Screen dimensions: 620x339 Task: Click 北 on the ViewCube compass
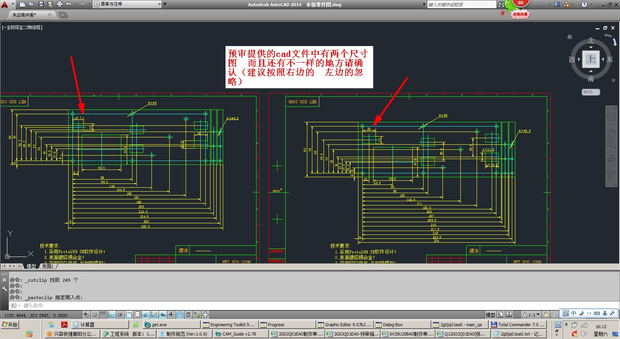coord(591,41)
